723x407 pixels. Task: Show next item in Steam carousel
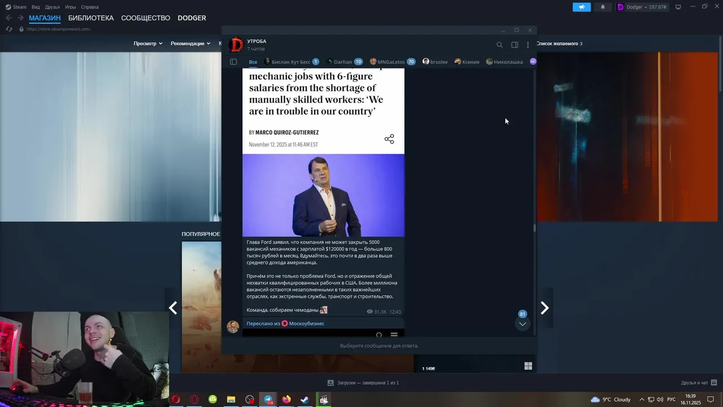[x=545, y=308]
